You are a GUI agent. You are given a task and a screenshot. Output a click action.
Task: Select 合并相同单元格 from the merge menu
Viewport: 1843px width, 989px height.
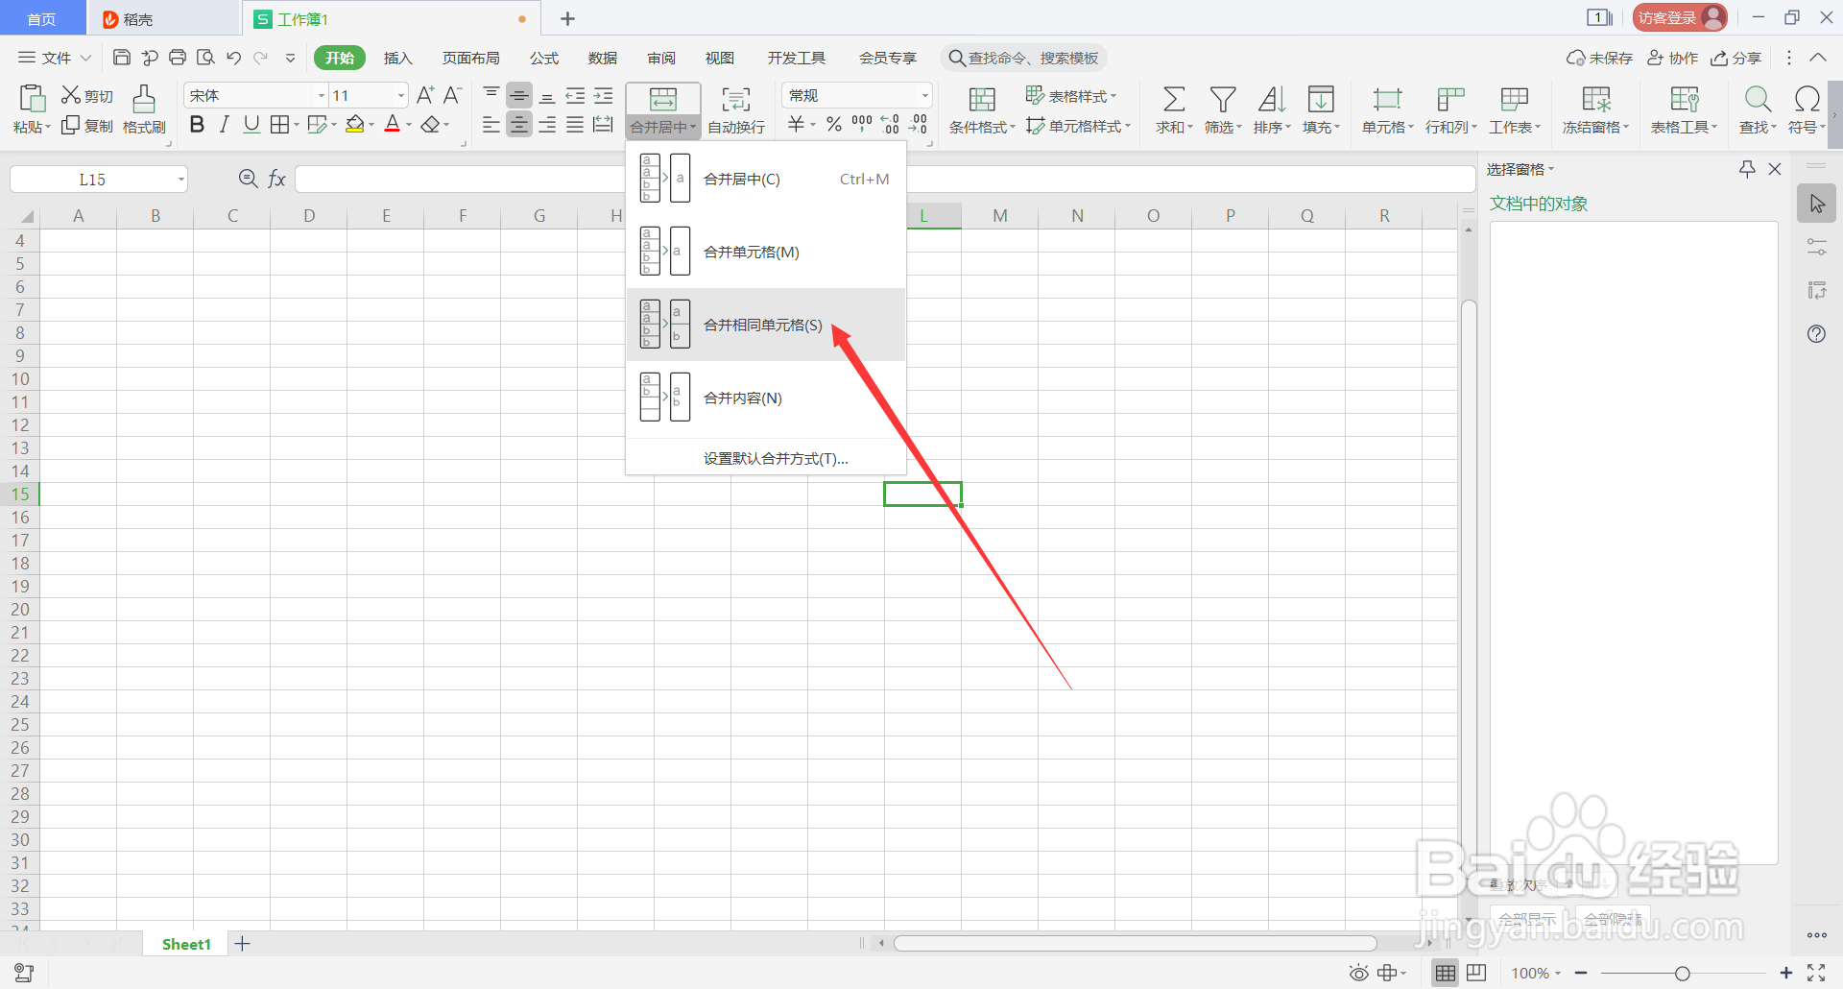click(x=761, y=325)
